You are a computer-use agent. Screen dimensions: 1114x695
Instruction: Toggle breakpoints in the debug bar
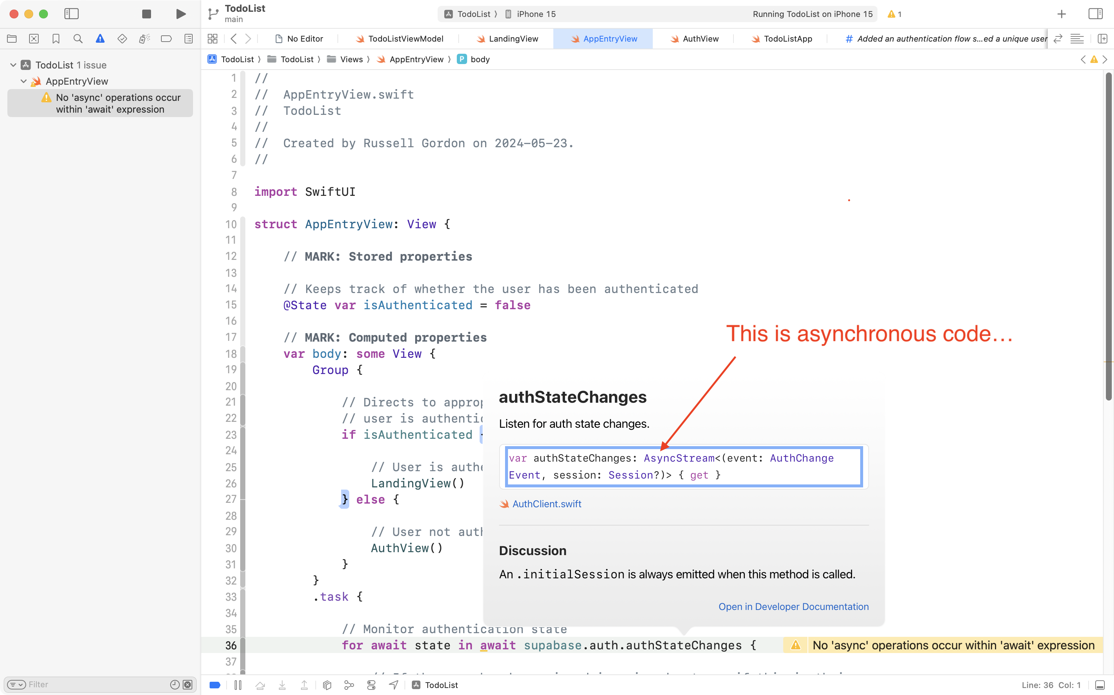[214, 685]
